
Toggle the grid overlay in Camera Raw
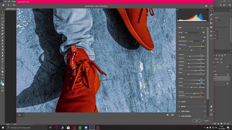(x=211, y=114)
